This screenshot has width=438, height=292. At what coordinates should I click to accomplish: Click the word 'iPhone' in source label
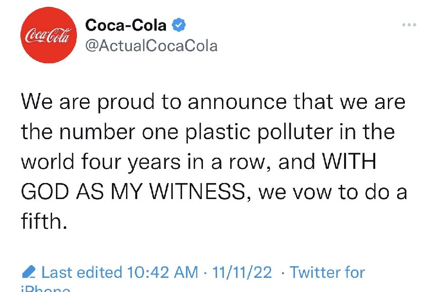tap(45, 289)
